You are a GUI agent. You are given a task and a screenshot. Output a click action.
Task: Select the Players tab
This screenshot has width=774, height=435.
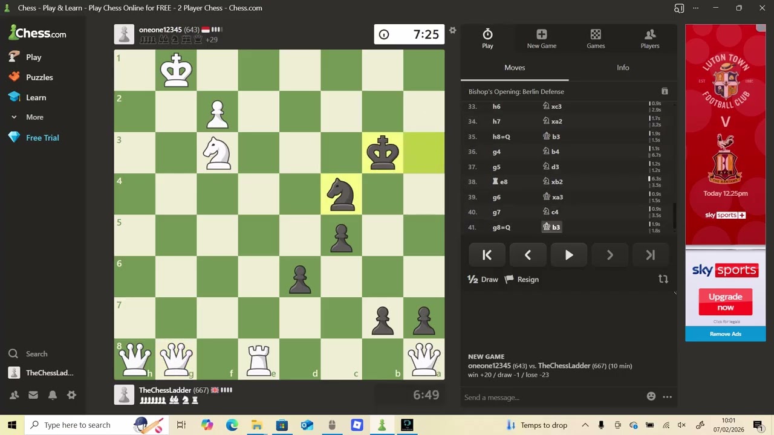[650, 39]
